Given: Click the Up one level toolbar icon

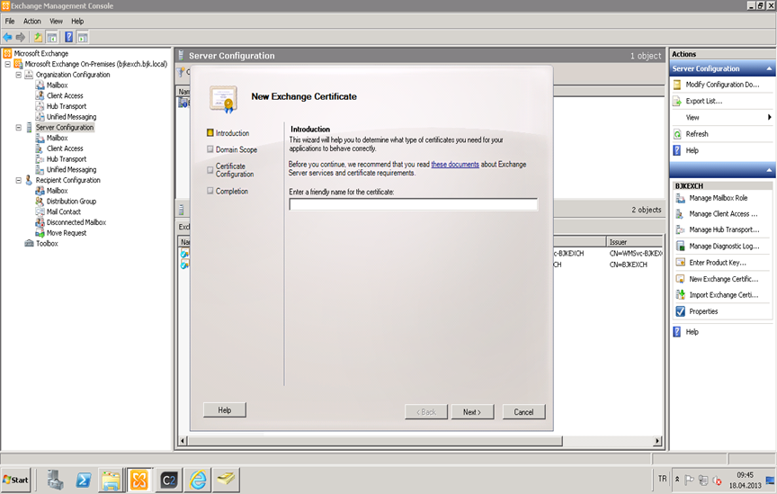Looking at the screenshot, I should (38, 37).
